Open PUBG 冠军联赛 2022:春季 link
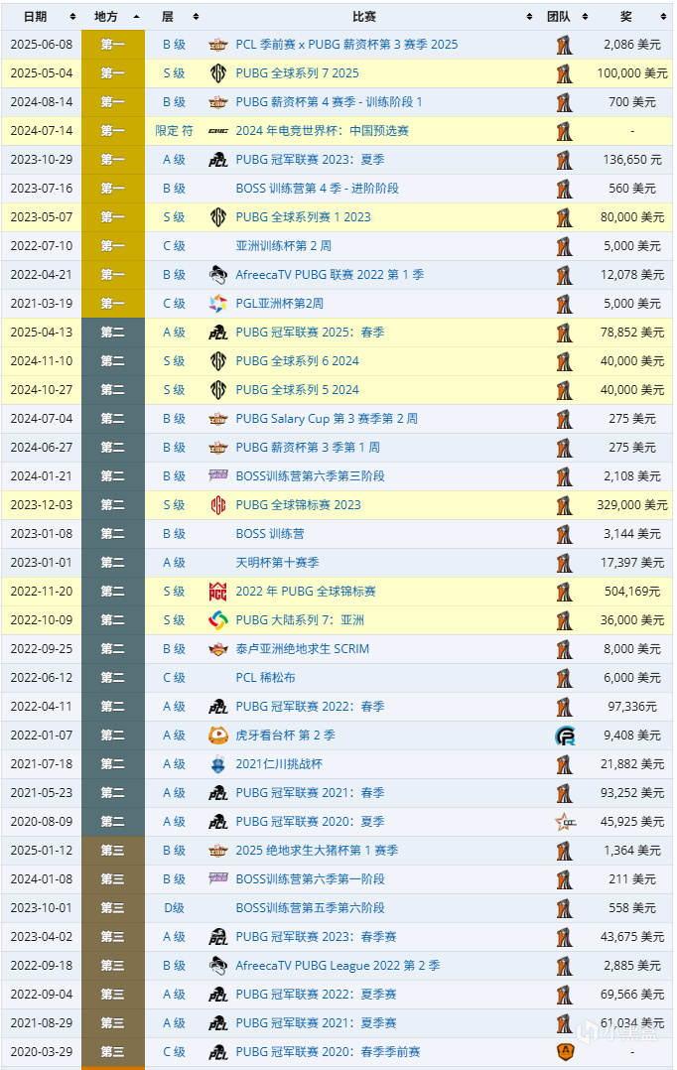This screenshot has height=1070, width=677. (x=310, y=707)
